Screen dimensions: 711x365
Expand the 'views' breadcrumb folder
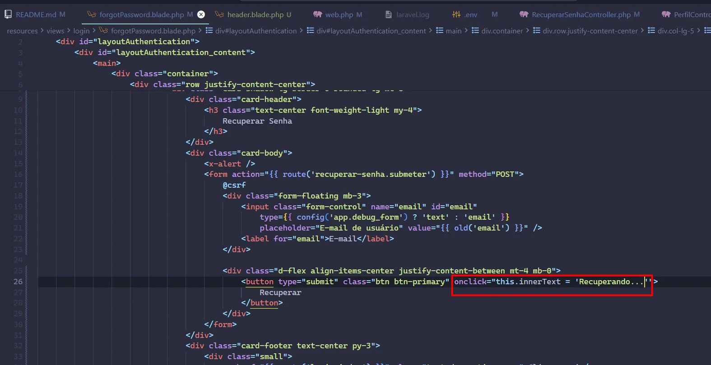point(55,31)
